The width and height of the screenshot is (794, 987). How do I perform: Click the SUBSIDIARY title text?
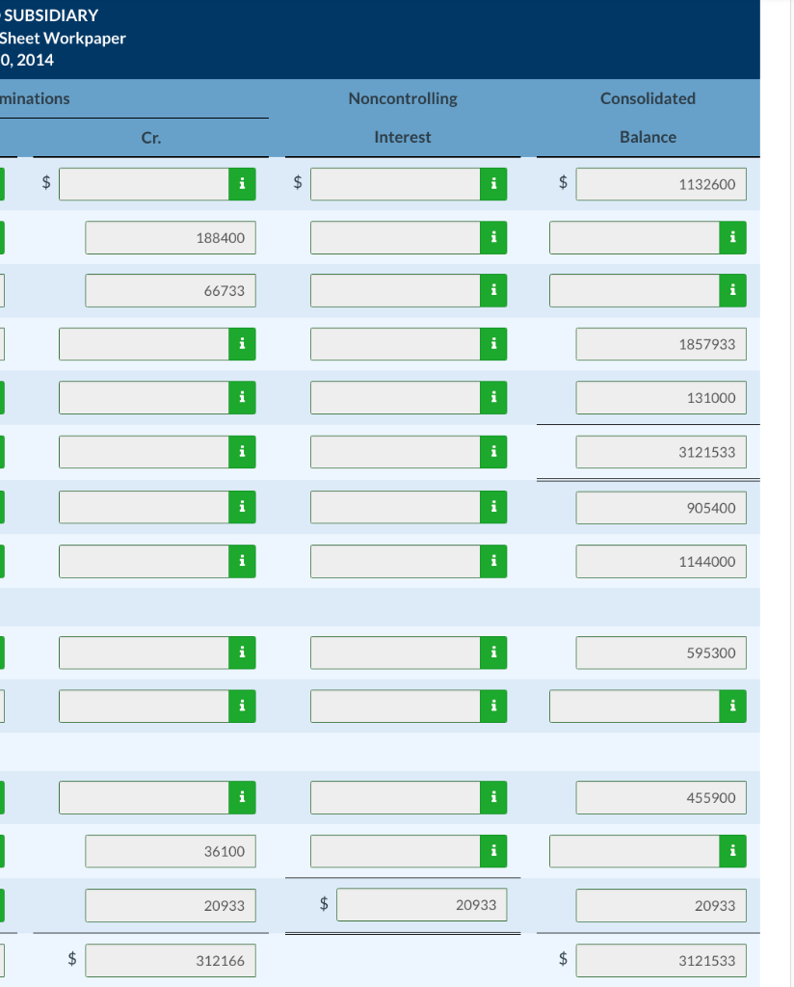coord(51,15)
